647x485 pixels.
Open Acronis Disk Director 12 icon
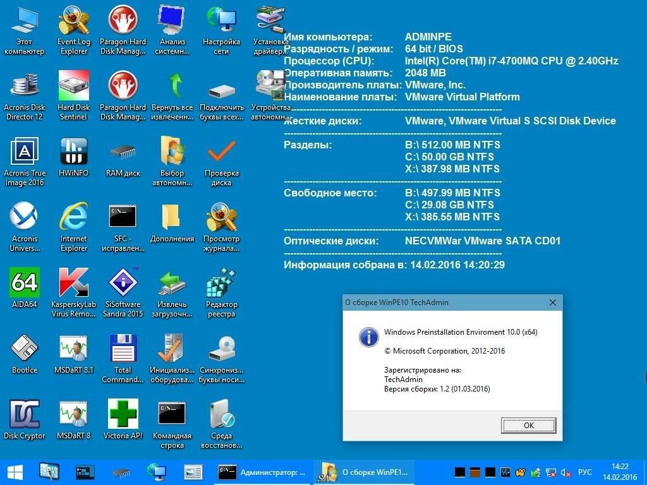point(25,96)
